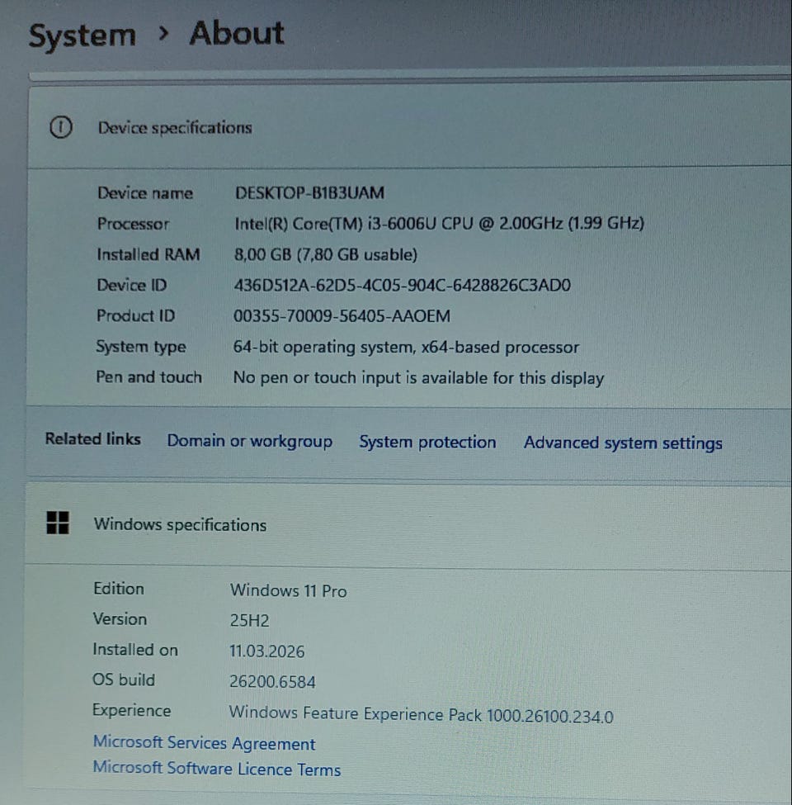
Task: Select system type 64-bit operating system value
Action: (x=406, y=347)
